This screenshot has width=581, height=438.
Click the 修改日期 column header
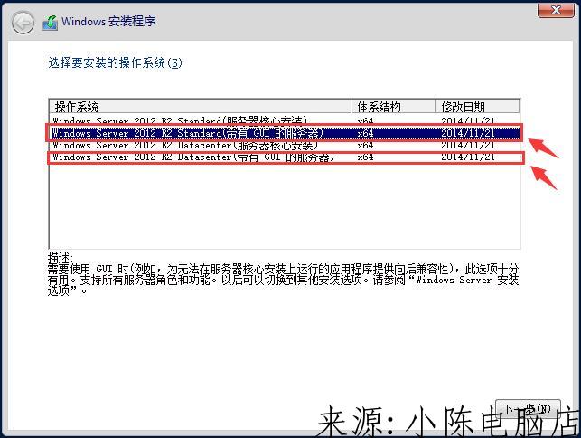click(477, 107)
